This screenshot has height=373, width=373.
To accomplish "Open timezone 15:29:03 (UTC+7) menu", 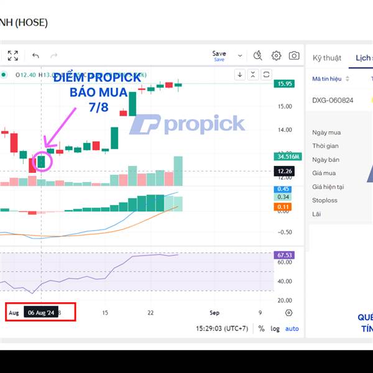I will [222, 328].
